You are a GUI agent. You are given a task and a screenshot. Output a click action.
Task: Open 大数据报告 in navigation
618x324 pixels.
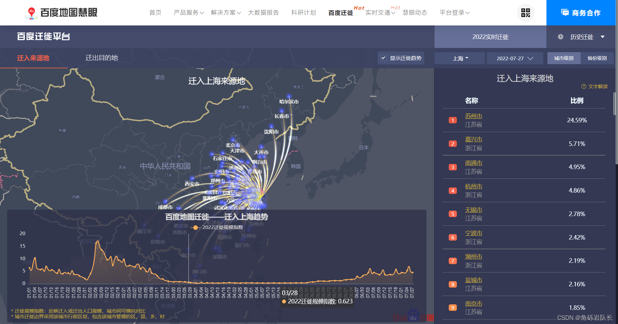pos(263,13)
